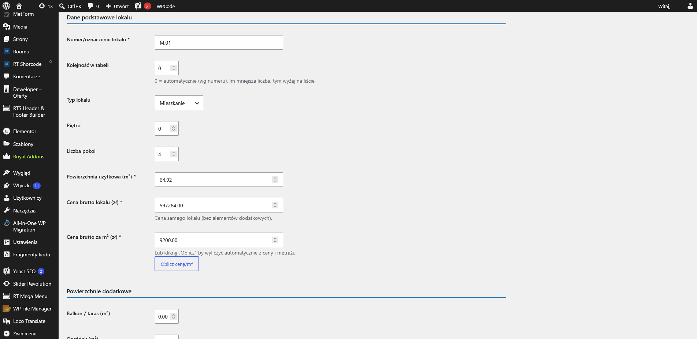Viewport: 697px width, 339px height.
Task: Click the Cena brutto lokalu field
Action: [x=219, y=205]
